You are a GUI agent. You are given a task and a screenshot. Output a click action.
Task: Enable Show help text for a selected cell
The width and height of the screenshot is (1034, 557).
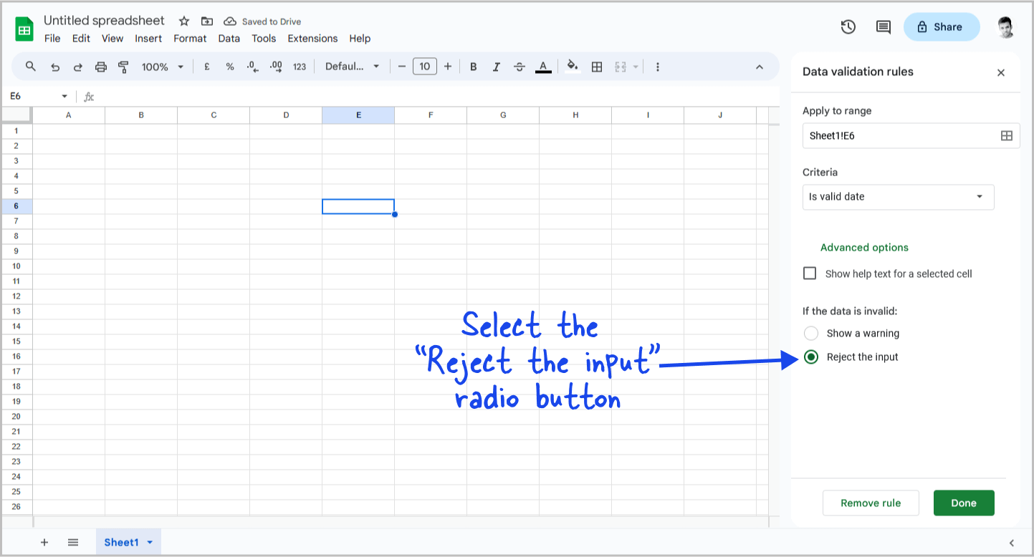point(809,273)
